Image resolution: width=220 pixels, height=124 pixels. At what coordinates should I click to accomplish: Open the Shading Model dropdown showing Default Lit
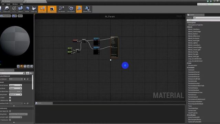tap(15, 95)
